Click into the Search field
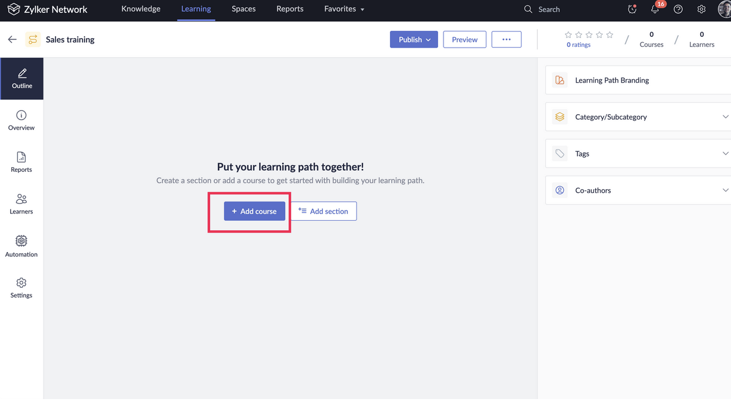 coord(549,9)
